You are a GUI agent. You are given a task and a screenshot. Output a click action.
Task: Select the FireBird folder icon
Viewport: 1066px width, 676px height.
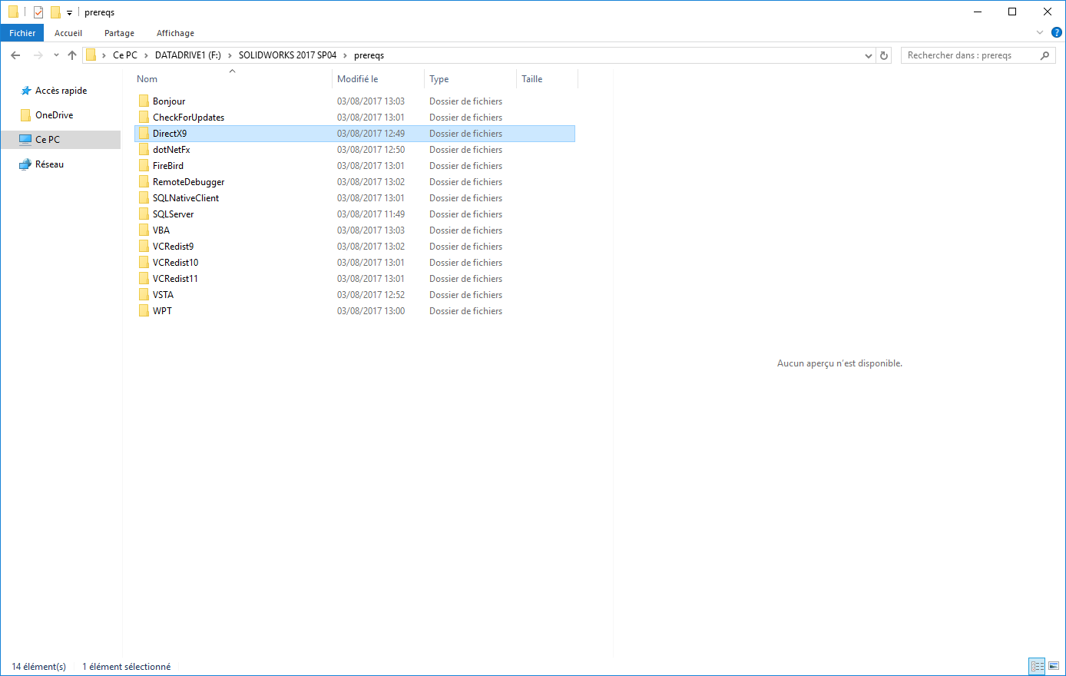pos(144,166)
